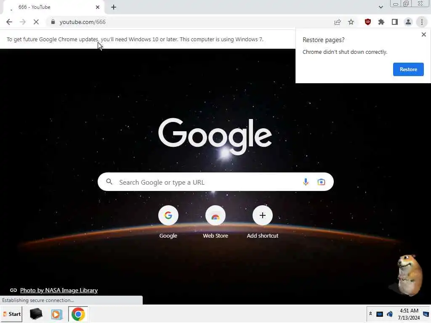Open the Chrome profile avatar
This screenshot has width=431, height=323.
[x=408, y=22]
